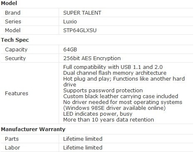
Task: Click the Brand row label
Action: (x=12, y=13)
